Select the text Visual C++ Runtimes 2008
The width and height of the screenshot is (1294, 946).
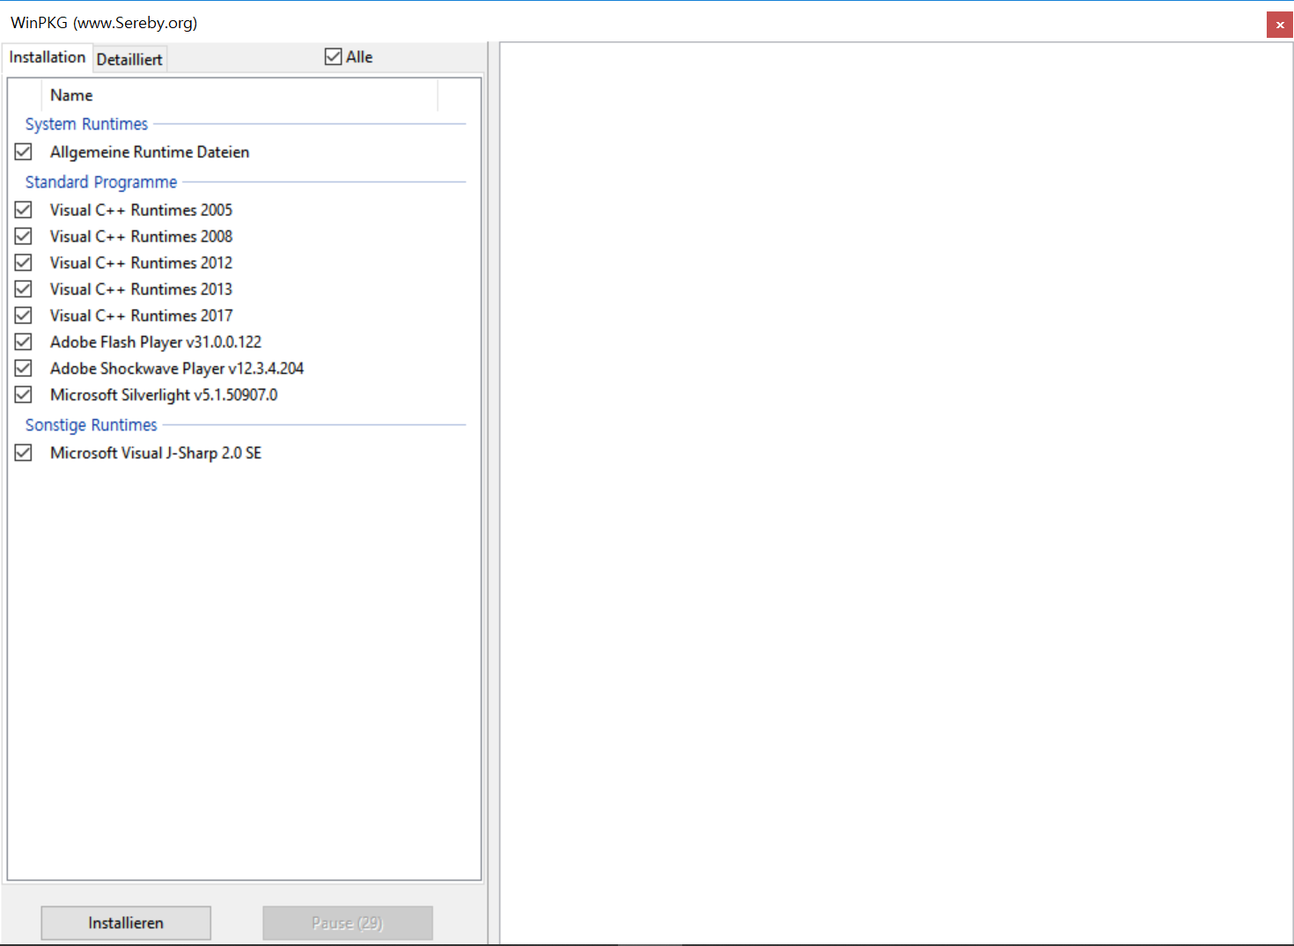coord(142,237)
